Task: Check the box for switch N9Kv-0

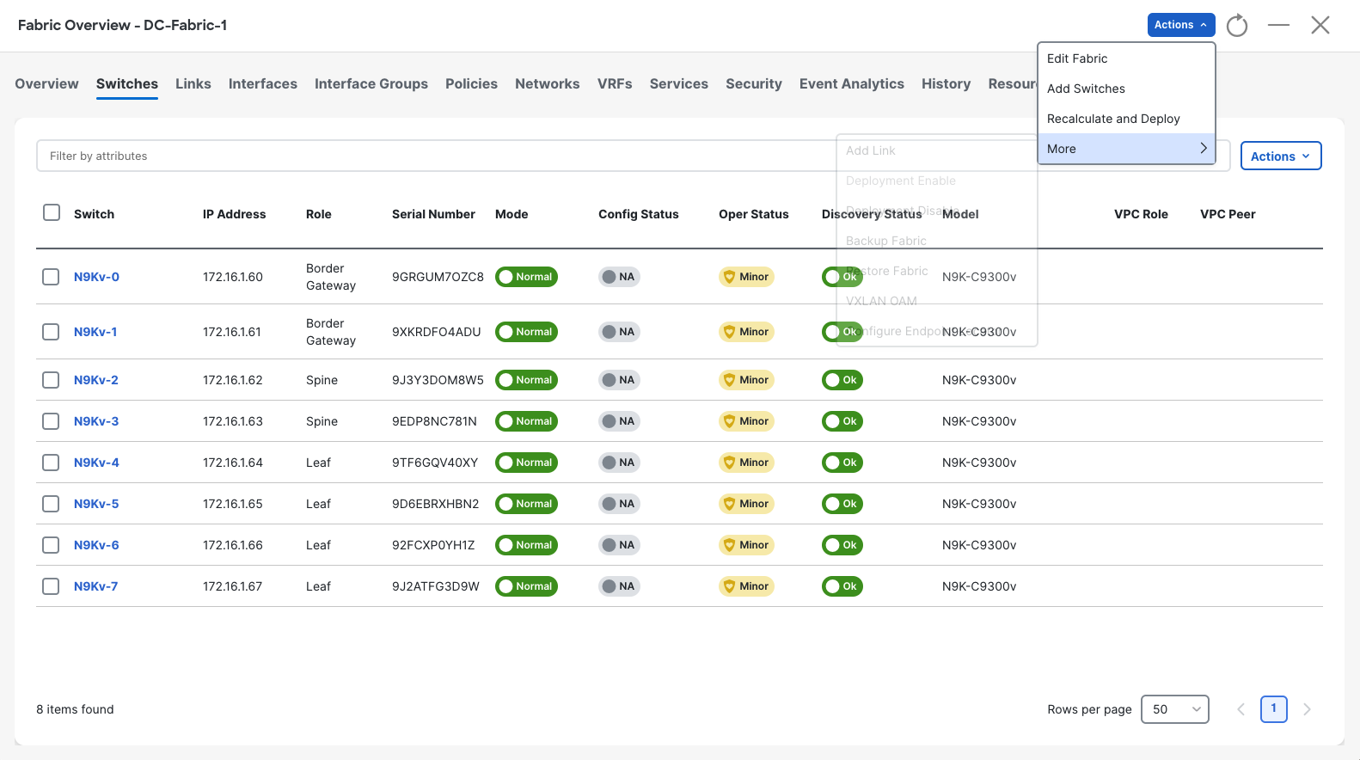Action: (51, 277)
